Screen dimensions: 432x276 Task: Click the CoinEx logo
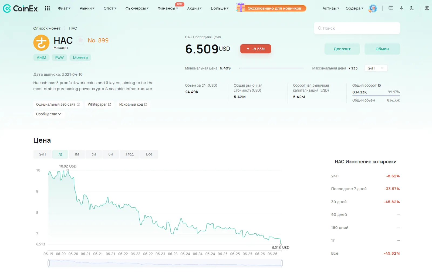[20, 8]
